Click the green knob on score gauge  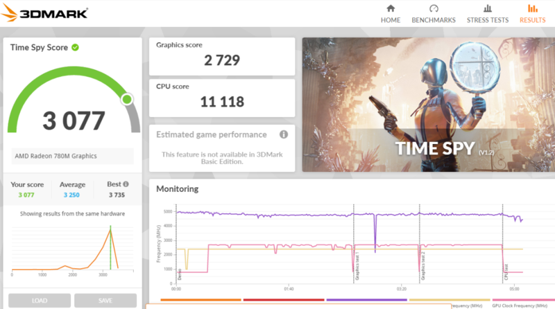[127, 100]
